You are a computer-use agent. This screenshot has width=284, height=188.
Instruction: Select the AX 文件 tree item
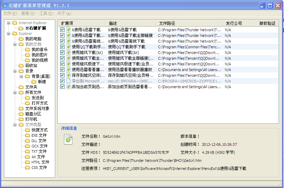(x=38, y=157)
